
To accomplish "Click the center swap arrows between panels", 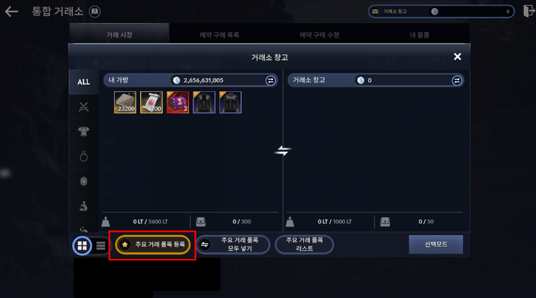I will pos(283,152).
